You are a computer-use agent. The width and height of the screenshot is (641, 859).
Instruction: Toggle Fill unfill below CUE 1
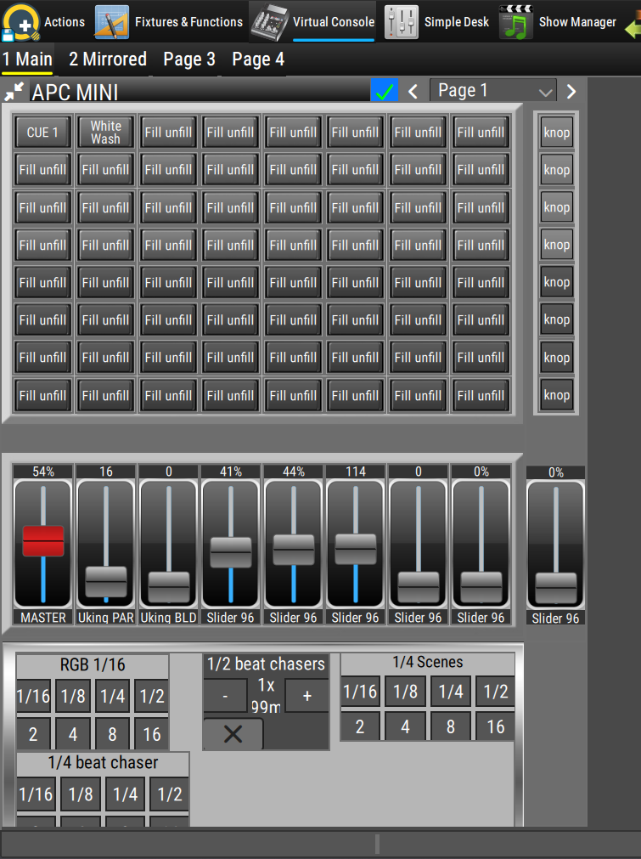(42, 170)
